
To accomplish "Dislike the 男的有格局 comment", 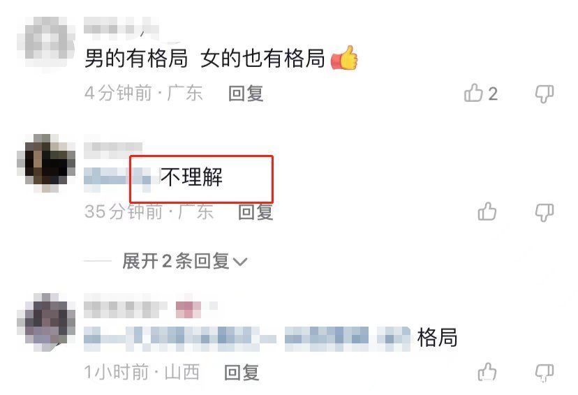I will (x=544, y=94).
